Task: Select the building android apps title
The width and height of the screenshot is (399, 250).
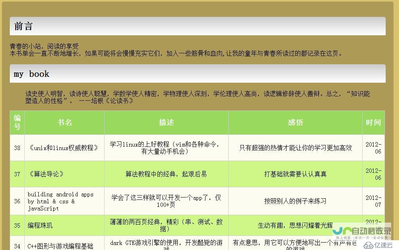Action: 61,201
